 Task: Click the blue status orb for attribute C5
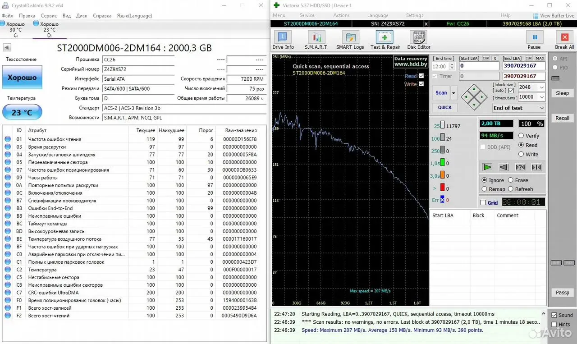coord(8,277)
